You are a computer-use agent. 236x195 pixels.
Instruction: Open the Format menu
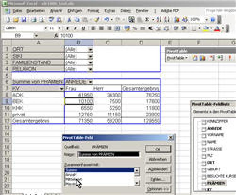[x=93, y=11]
